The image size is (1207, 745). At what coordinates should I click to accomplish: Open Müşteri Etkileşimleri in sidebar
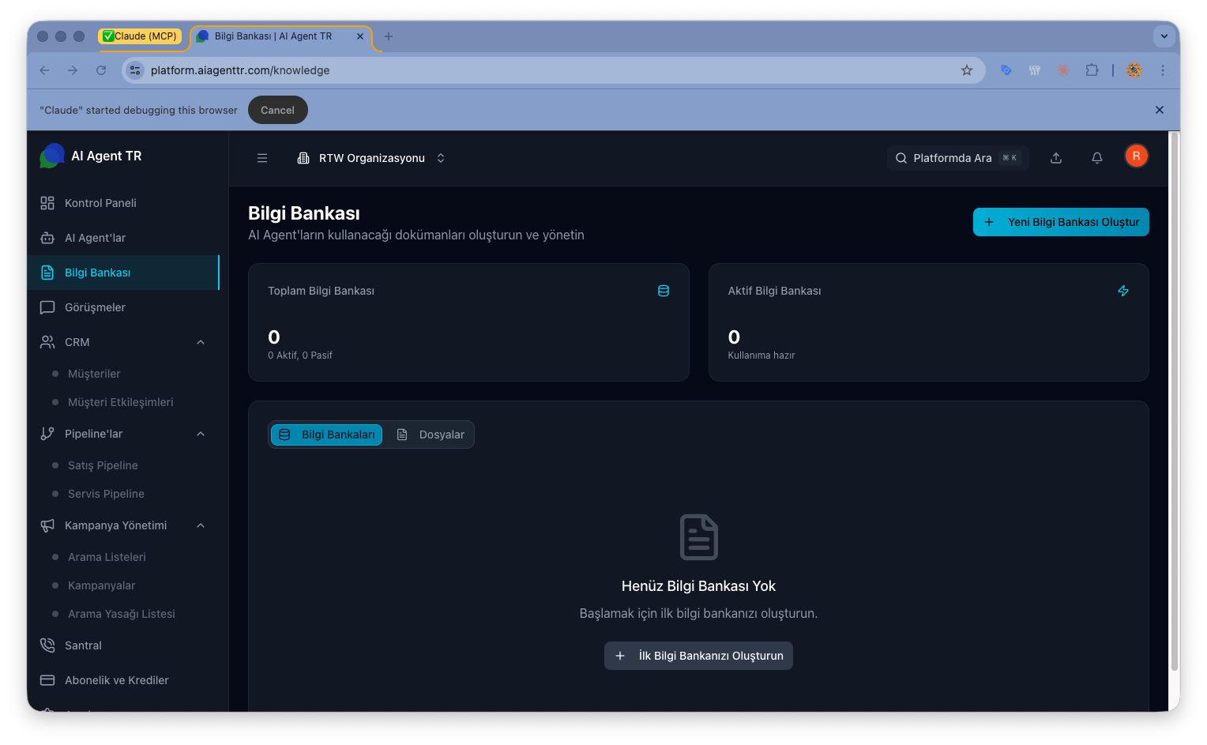pos(121,402)
